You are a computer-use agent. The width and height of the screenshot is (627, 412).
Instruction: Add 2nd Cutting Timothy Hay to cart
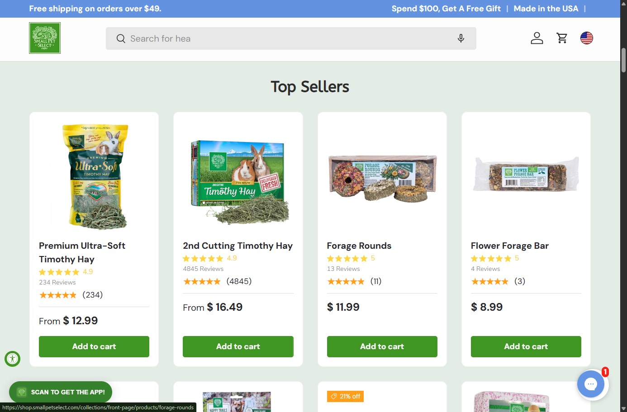click(x=238, y=346)
